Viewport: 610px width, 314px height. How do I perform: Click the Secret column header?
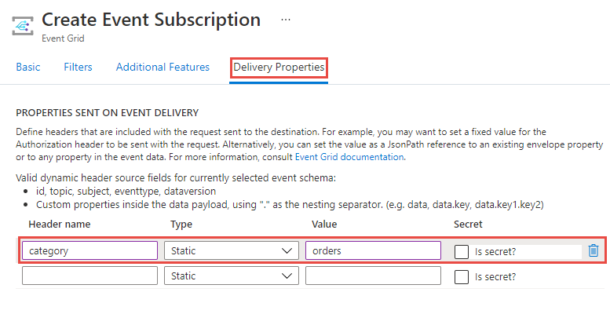click(468, 225)
